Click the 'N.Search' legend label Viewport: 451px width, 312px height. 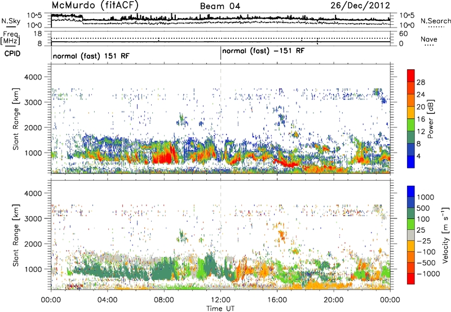pos(435,21)
